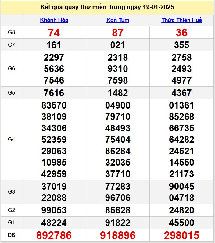Image resolution: width=215 pixels, height=243 pixels.
Task: Click the G8 row label
Action: pos(11,32)
